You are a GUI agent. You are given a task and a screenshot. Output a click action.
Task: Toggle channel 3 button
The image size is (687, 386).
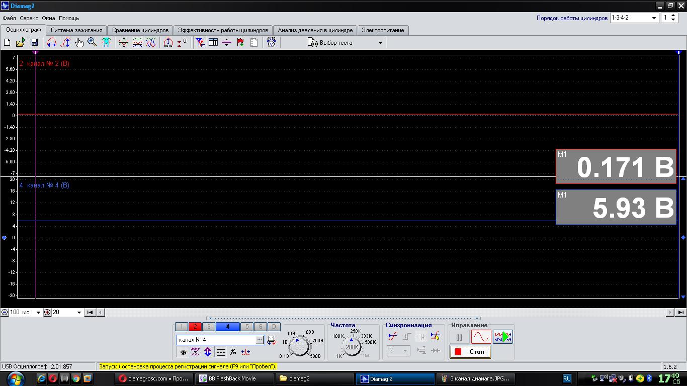tap(209, 327)
